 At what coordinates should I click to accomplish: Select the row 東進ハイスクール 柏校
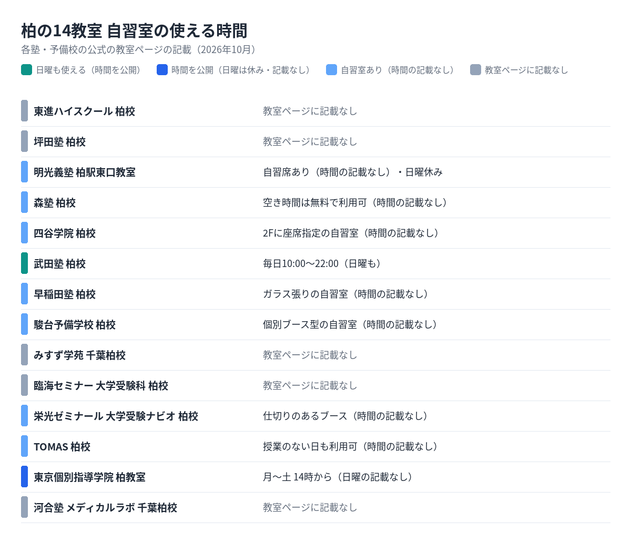point(315,111)
